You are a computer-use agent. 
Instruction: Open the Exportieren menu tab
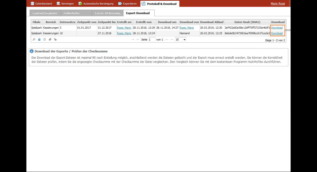click(128, 4)
